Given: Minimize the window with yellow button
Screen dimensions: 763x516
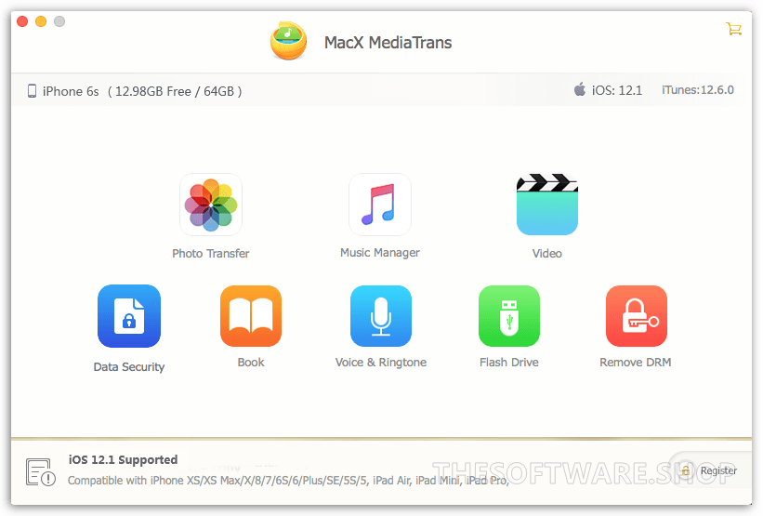Looking at the screenshot, I should point(41,21).
